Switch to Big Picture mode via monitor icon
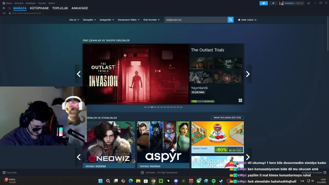Viewport: 329px width, 185px height. (309, 3)
